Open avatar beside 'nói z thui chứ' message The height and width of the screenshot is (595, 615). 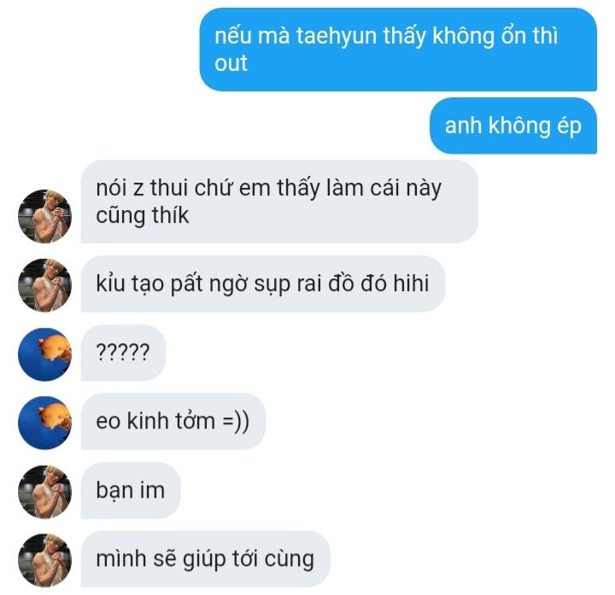[x=44, y=216]
